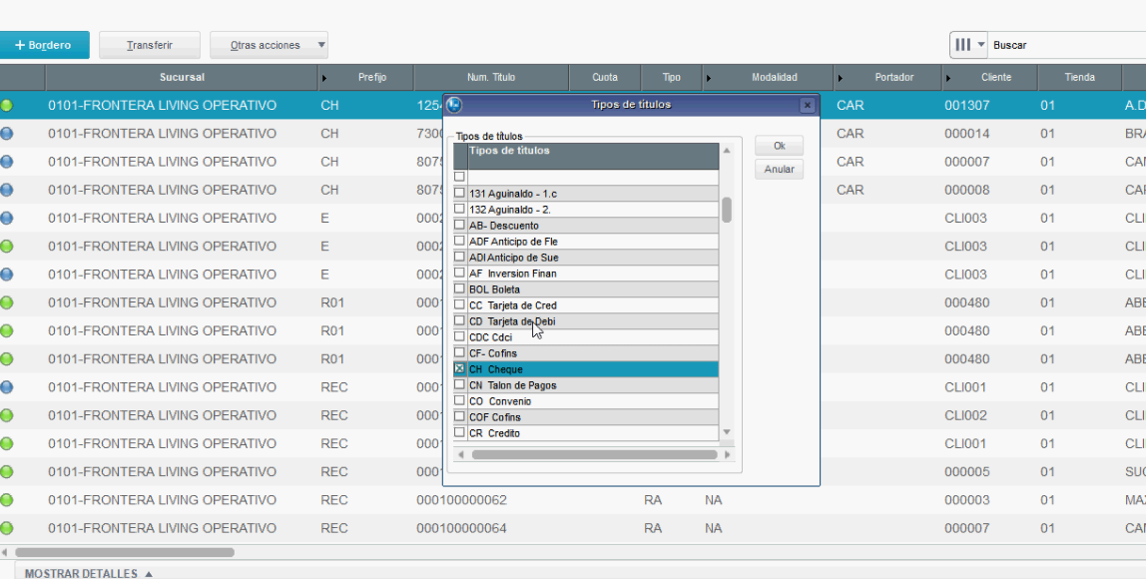Image resolution: width=1146 pixels, height=579 pixels.
Task: Confirm with the Ok button
Action: (779, 146)
